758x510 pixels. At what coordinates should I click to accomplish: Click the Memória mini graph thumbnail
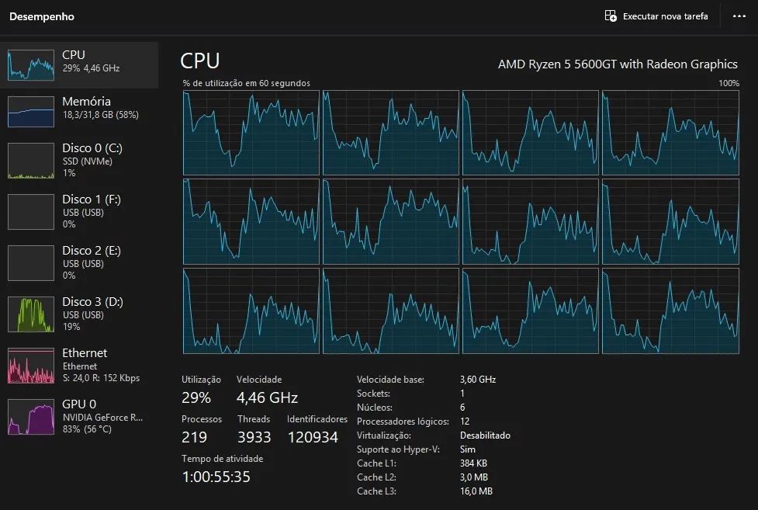coord(31,112)
